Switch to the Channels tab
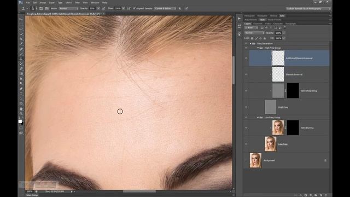The height and width of the screenshot is (197, 350). click(258, 24)
